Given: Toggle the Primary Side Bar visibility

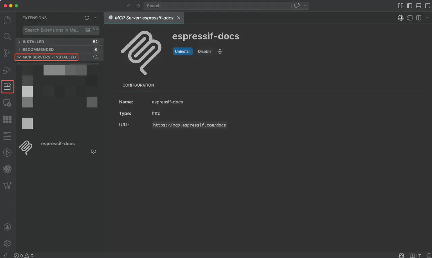Looking at the screenshot, I should tap(410, 6).
